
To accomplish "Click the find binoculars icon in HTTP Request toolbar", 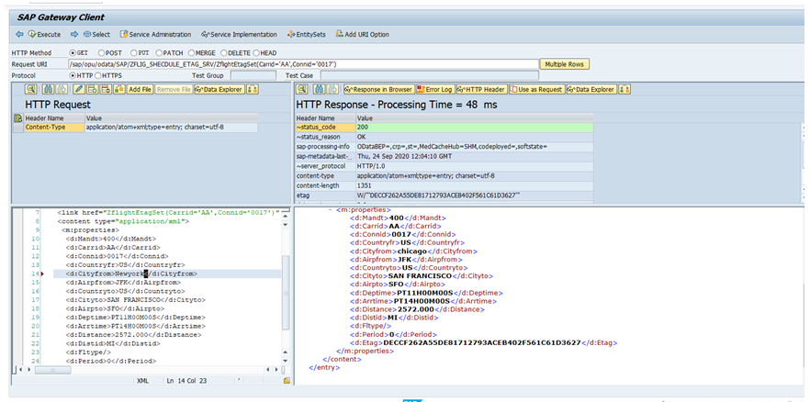I will pos(48,89).
